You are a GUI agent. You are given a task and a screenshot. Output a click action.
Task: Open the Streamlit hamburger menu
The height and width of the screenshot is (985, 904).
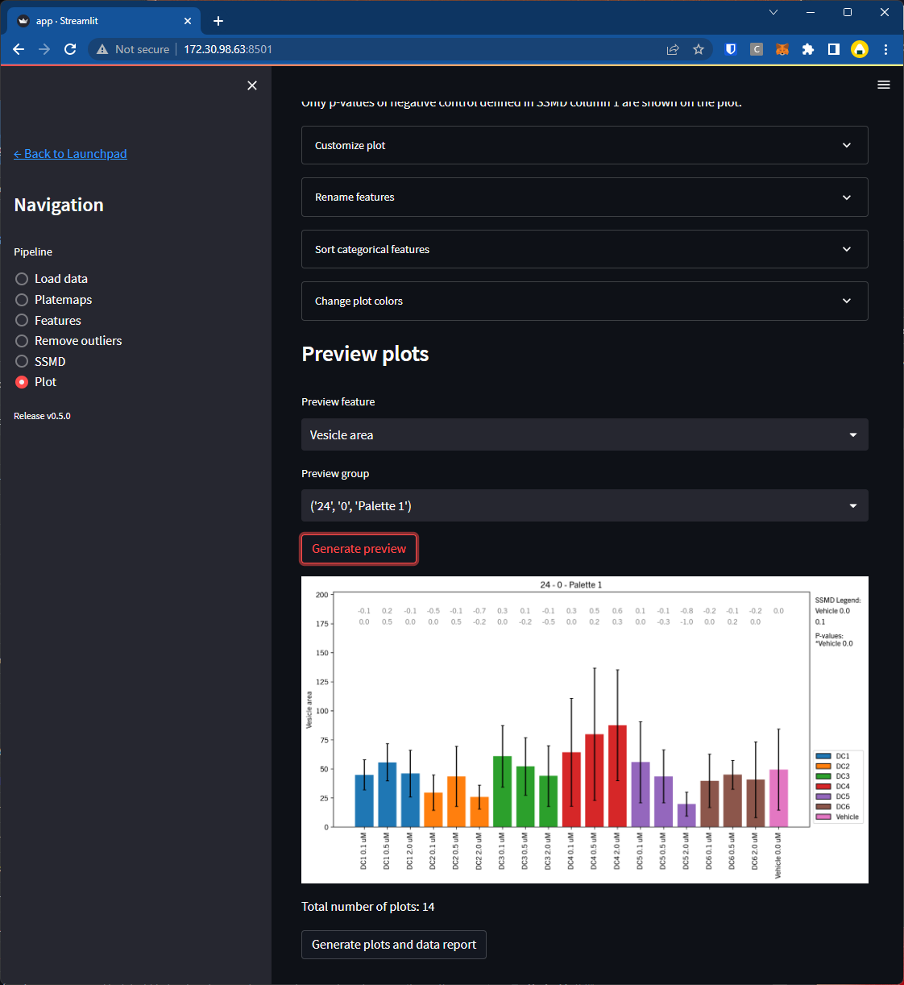click(x=884, y=85)
